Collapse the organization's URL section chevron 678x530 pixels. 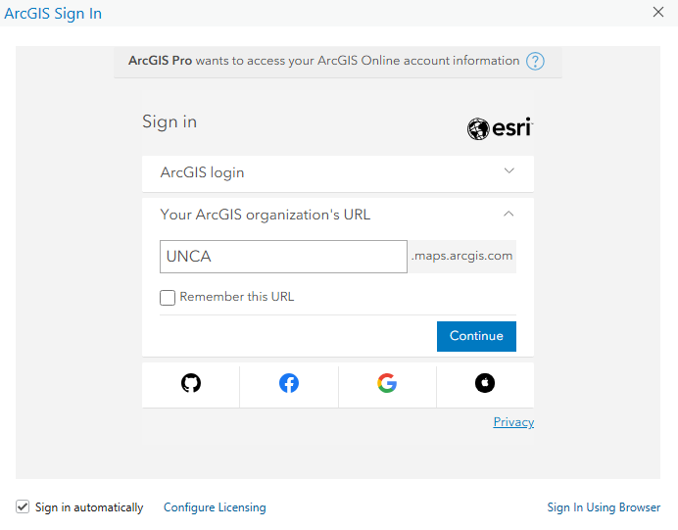click(x=509, y=213)
